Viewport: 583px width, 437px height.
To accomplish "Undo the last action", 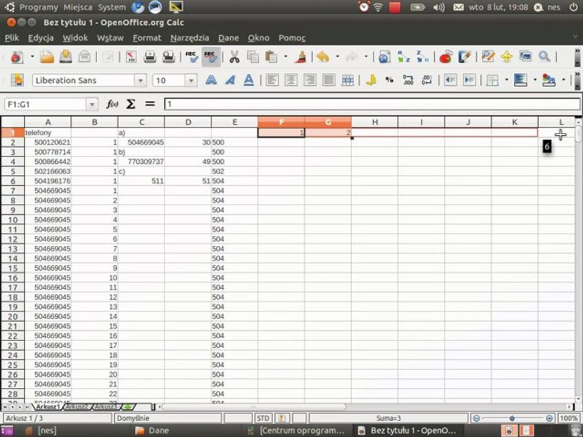I will coord(323,57).
